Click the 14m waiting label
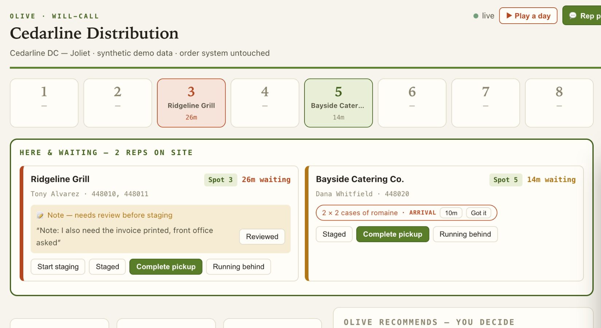Screen dimensions: 601x328 (x=551, y=180)
